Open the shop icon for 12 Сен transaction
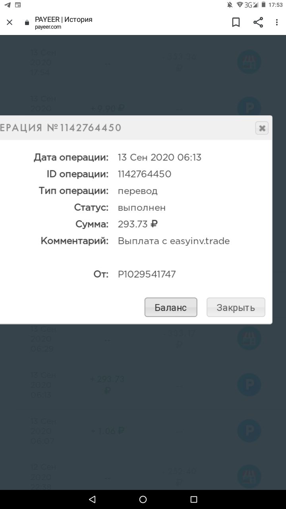Screen dimensions: 286x509 point(249,476)
